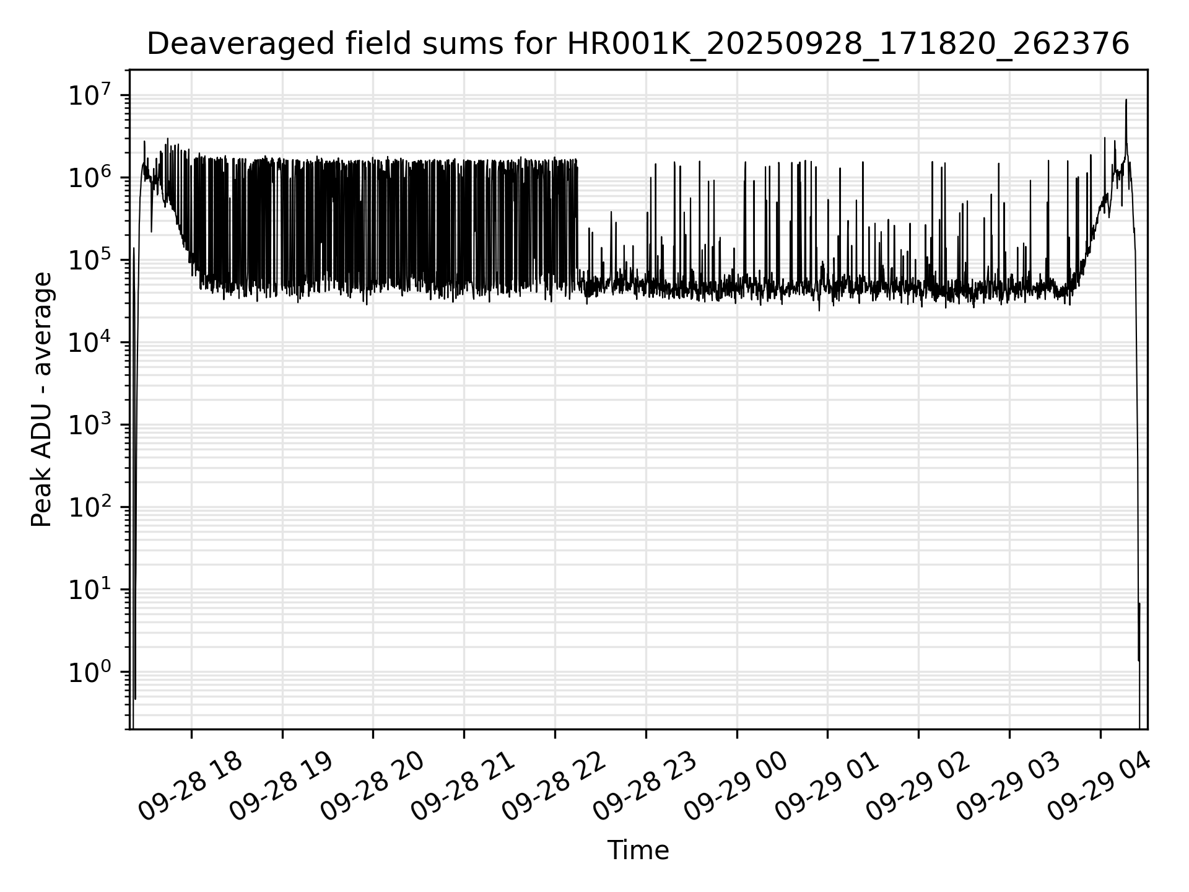Click the 'Time' x-axis label

[x=638, y=850]
